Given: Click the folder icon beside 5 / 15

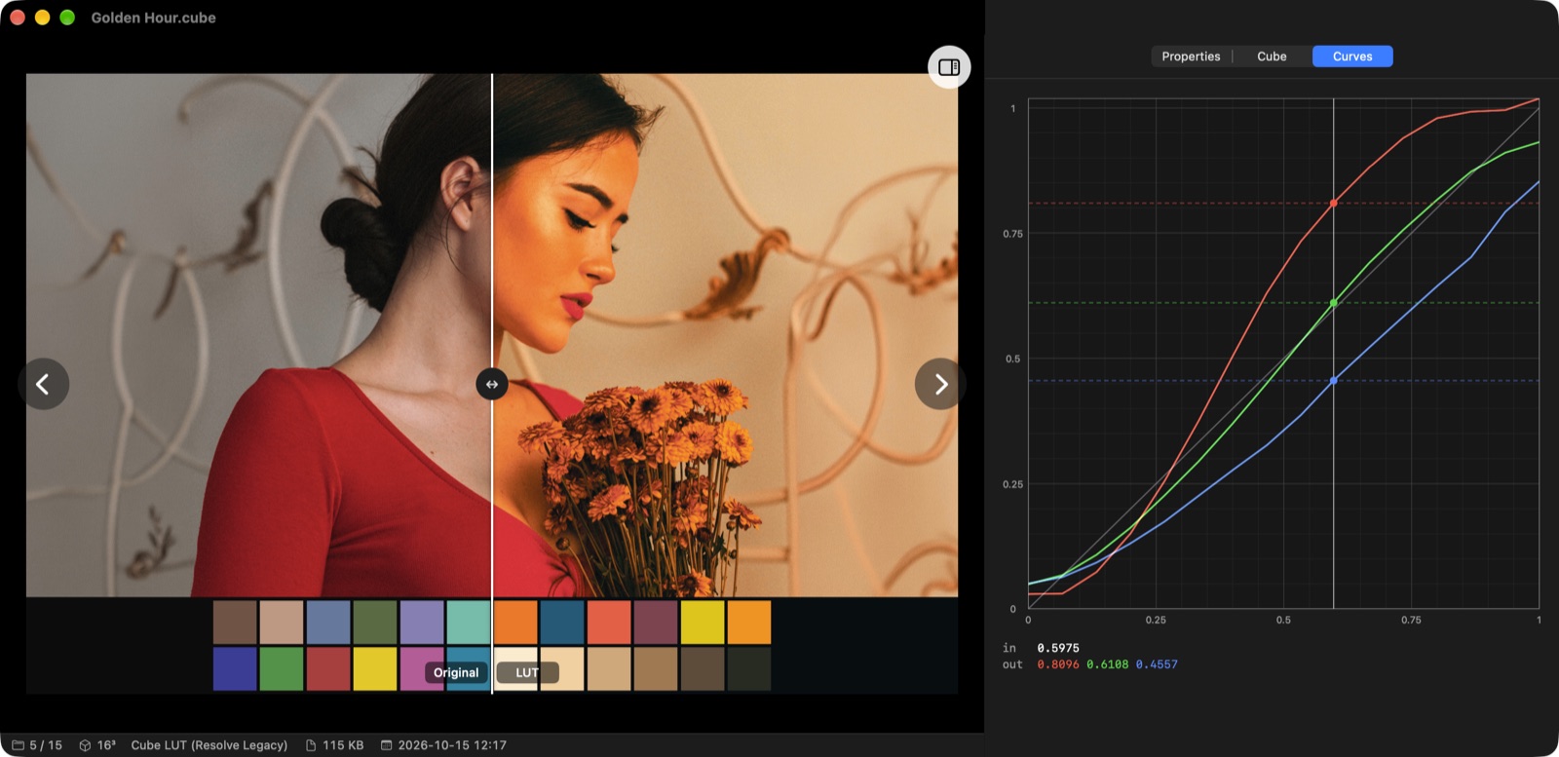Looking at the screenshot, I should tap(18, 745).
